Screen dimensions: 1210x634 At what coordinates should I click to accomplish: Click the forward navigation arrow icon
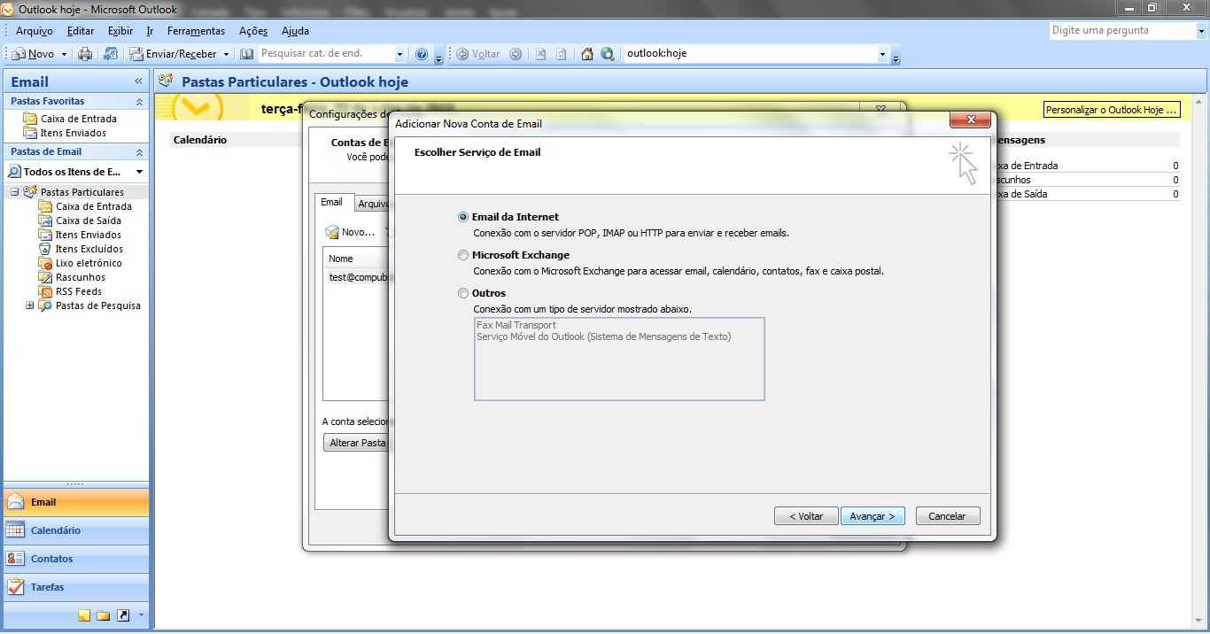tap(516, 54)
